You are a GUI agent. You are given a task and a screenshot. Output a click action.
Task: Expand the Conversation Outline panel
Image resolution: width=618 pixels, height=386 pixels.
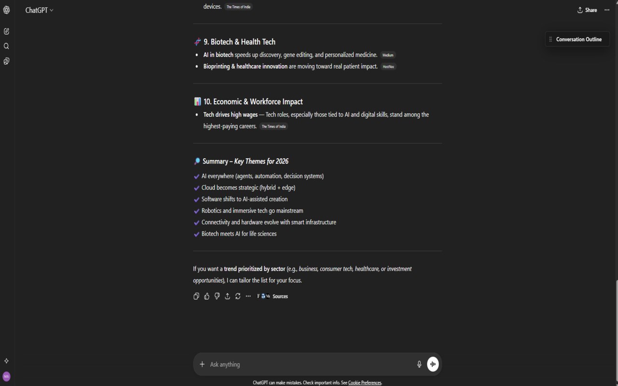point(577,40)
